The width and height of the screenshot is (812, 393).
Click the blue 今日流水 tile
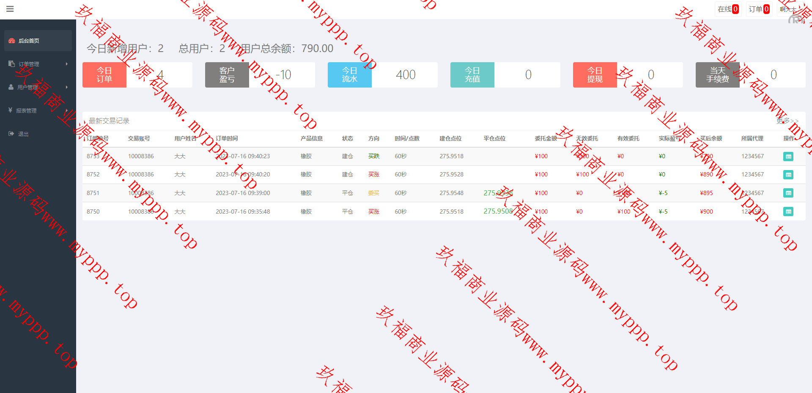pyautogui.click(x=349, y=75)
